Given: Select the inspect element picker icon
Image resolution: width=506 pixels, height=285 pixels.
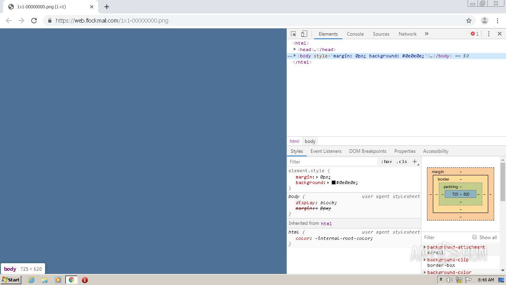Looking at the screenshot, I should [x=293, y=34].
